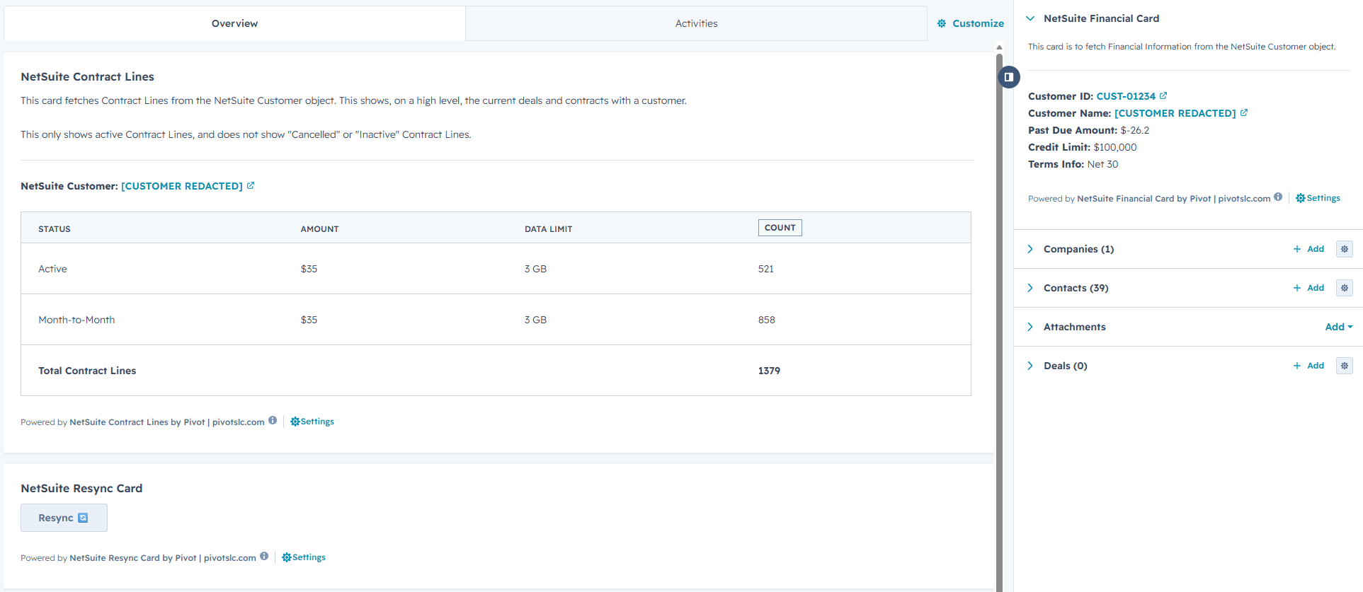1363x592 pixels.
Task: Open the Deals section gear settings
Action: pyautogui.click(x=1345, y=366)
